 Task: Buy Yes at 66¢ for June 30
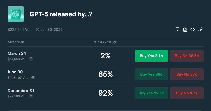[x=151, y=74]
